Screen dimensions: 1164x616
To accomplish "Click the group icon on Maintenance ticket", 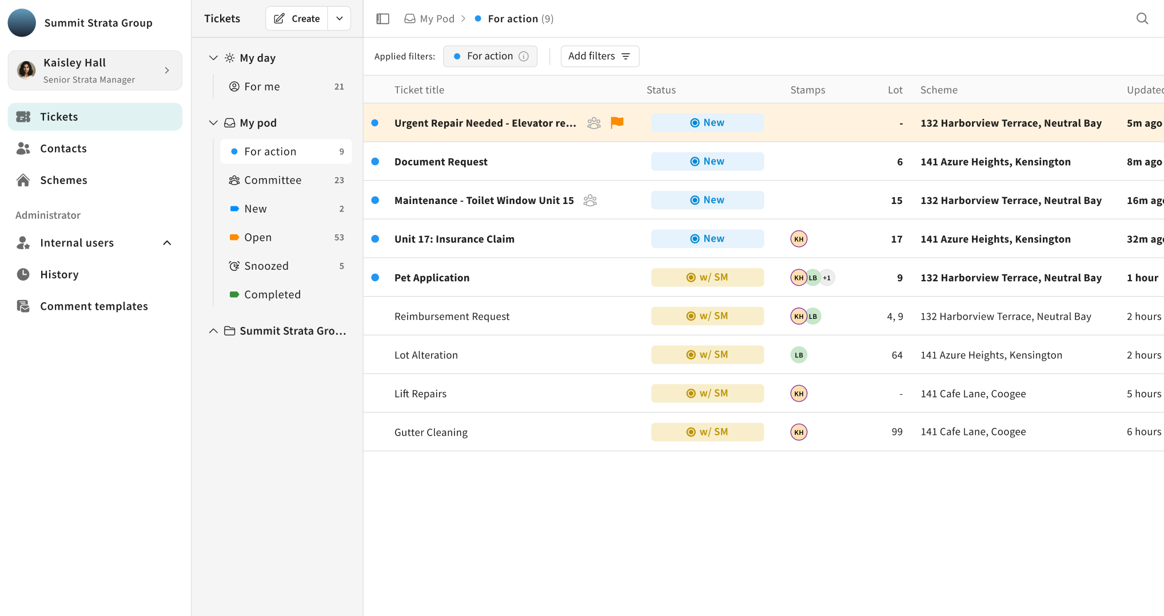I will click(x=590, y=200).
